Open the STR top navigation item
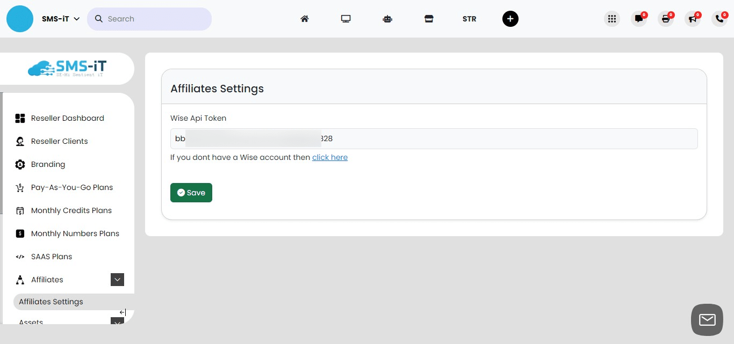 (469, 19)
